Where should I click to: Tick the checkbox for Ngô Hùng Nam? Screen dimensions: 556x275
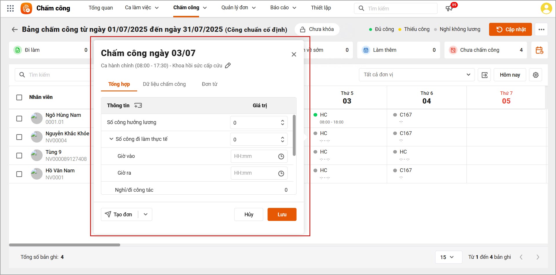pyautogui.click(x=19, y=119)
